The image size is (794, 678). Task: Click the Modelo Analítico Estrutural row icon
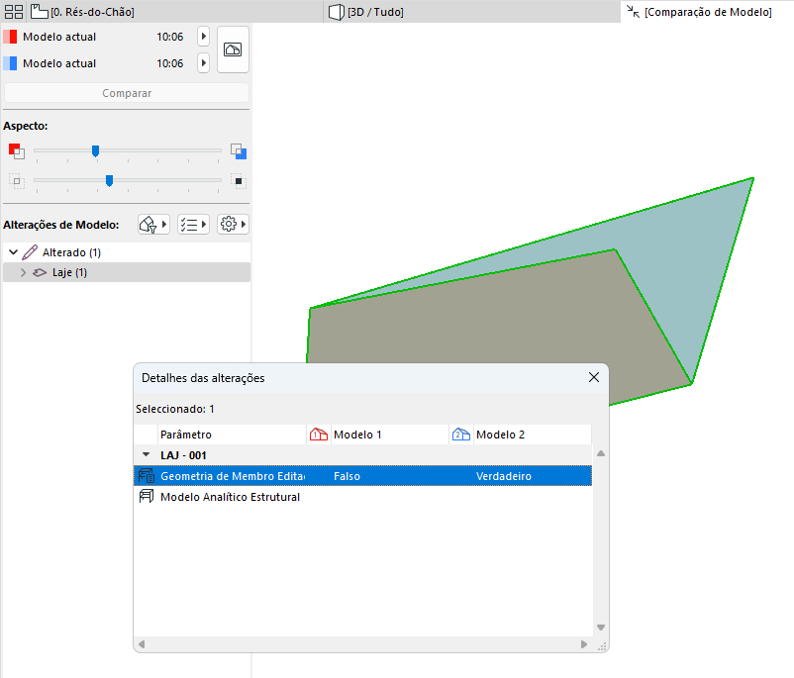point(147,496)
